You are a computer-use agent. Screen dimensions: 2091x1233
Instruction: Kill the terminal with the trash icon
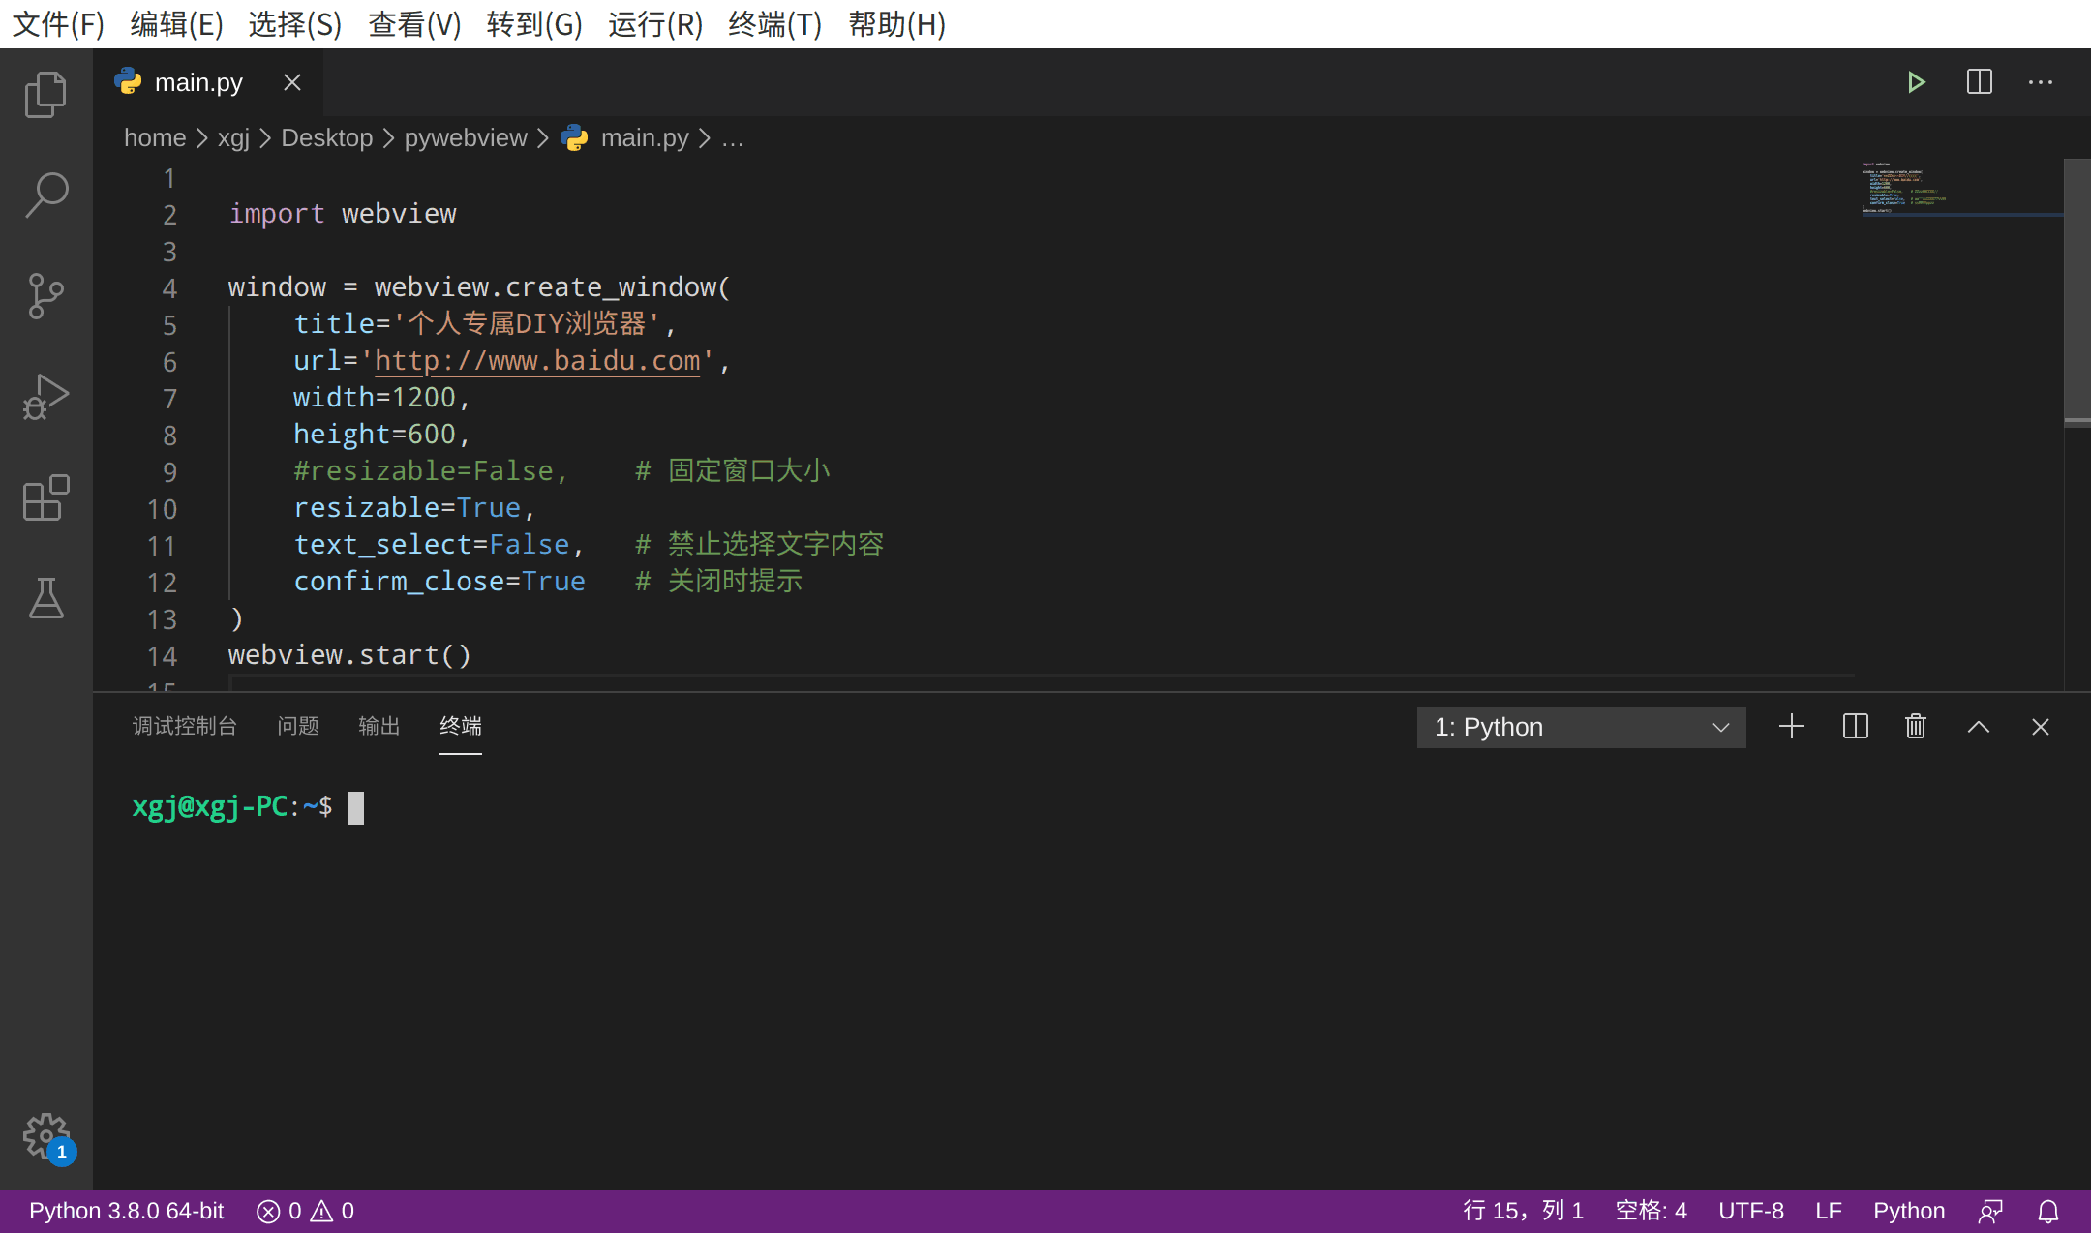pyautogui.click(x=1916, y=727)
